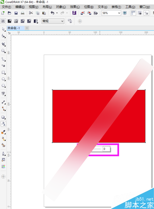Choose uniform transparency

10,21
